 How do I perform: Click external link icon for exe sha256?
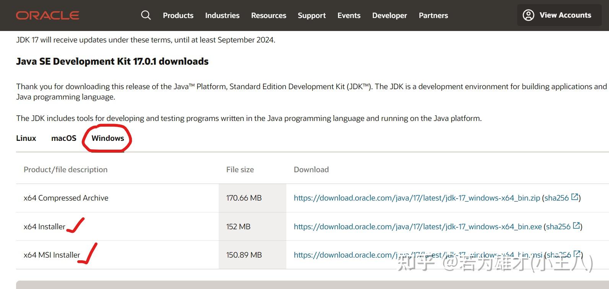tap(576, 226)
